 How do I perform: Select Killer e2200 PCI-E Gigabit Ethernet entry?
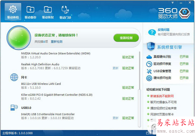(57, 95)
